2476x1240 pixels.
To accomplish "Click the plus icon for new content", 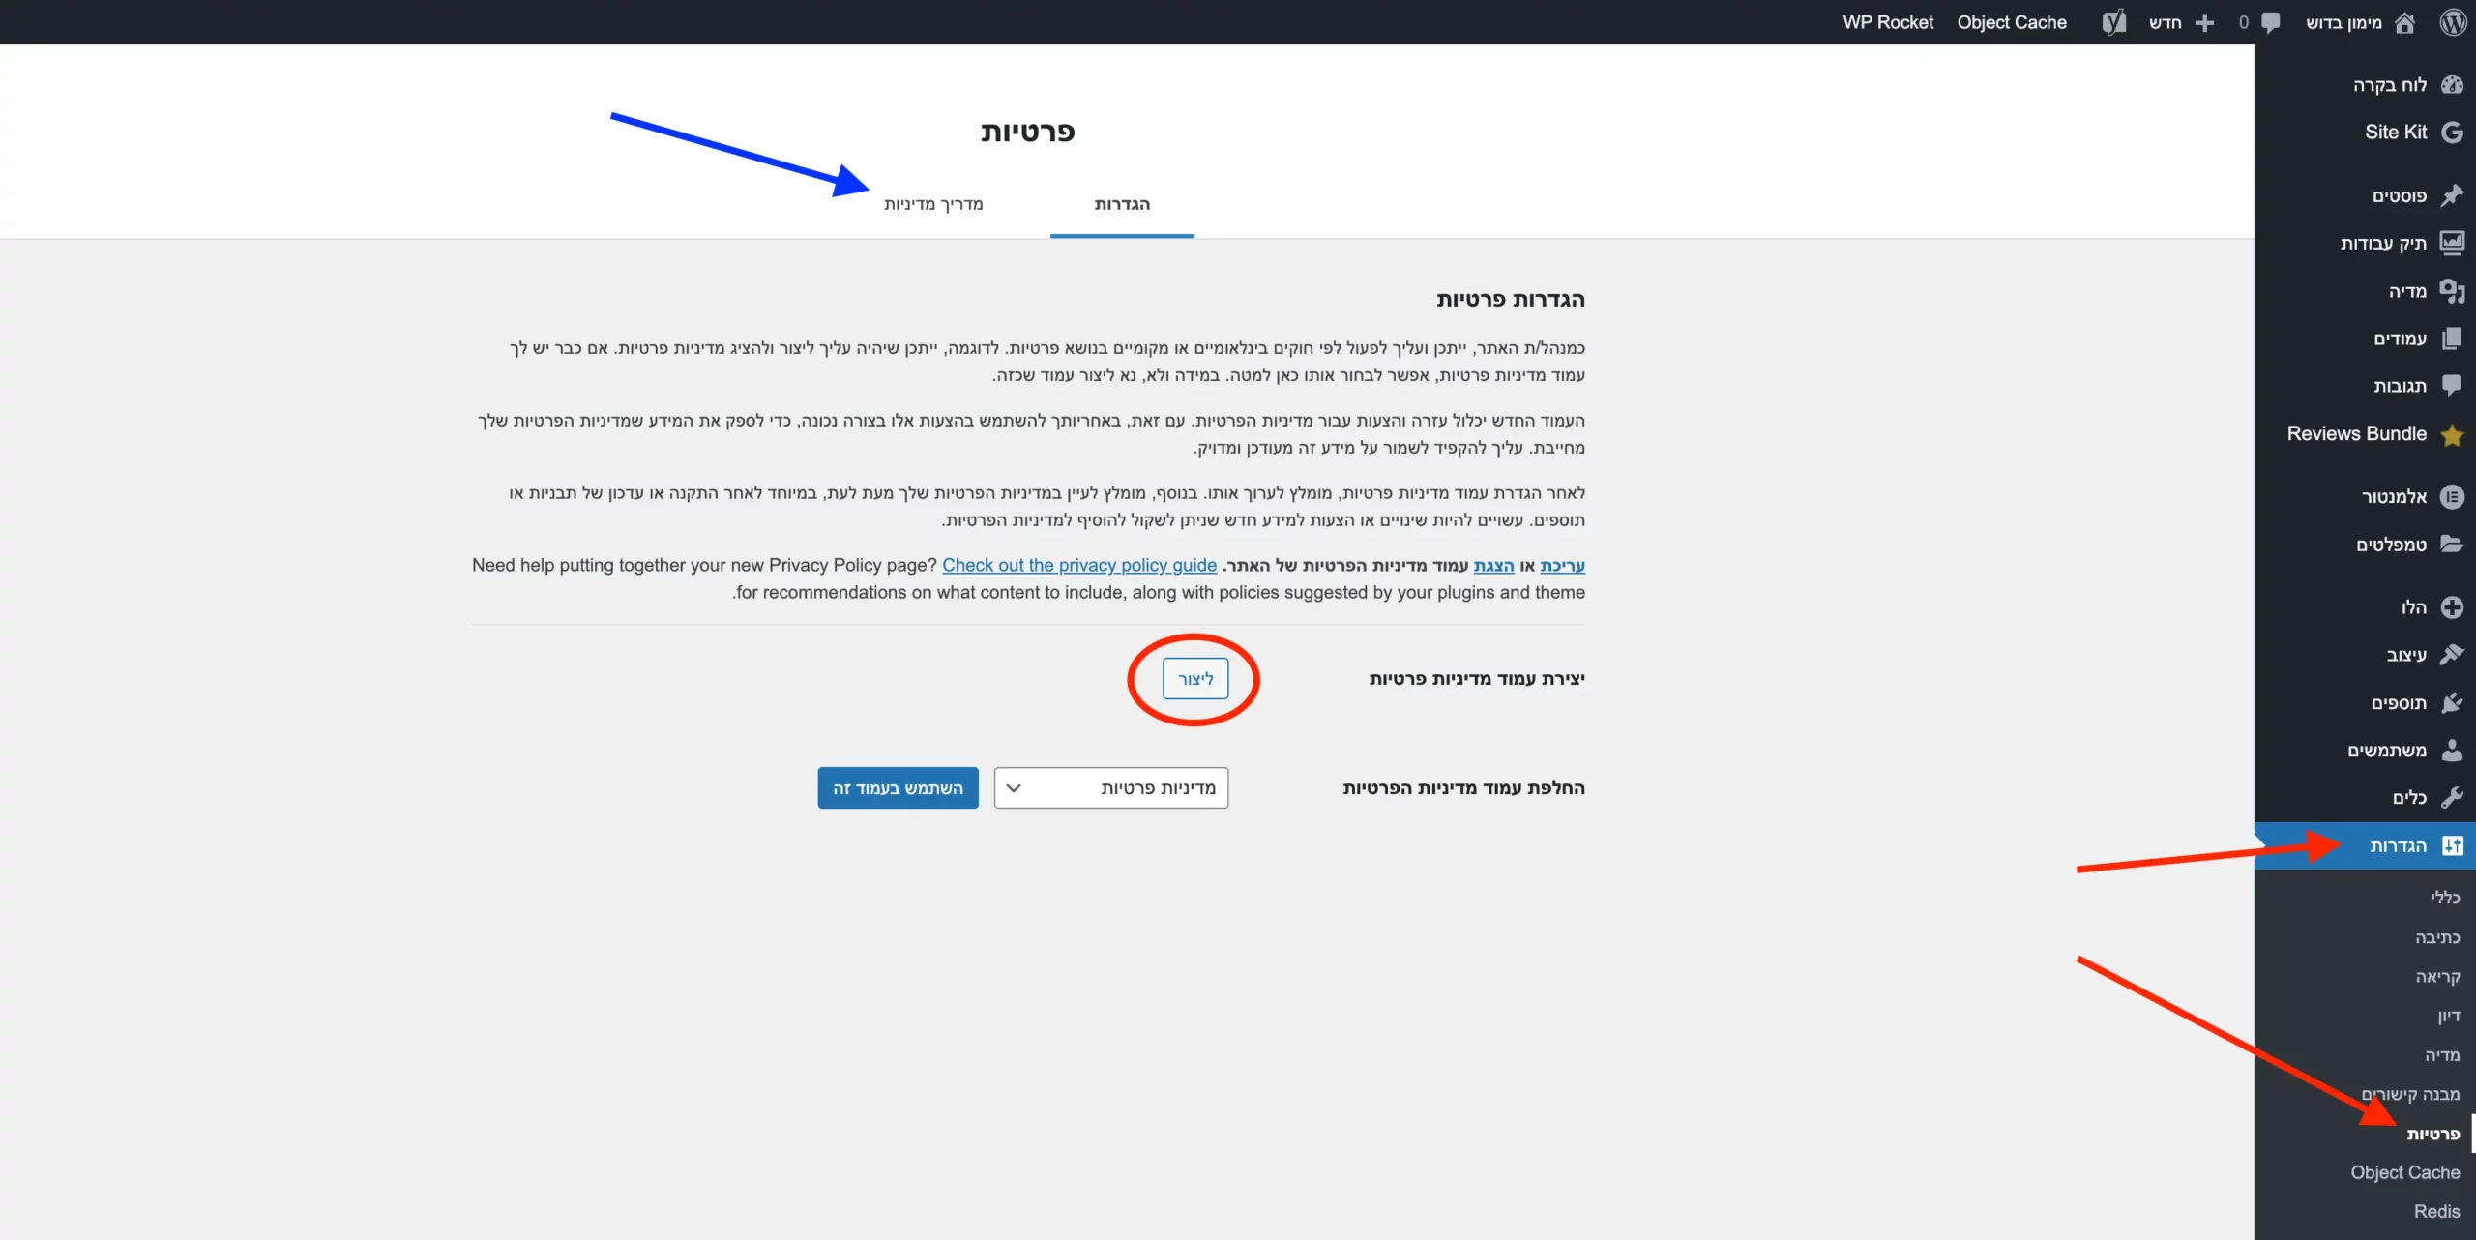I will coord(2205,22).
